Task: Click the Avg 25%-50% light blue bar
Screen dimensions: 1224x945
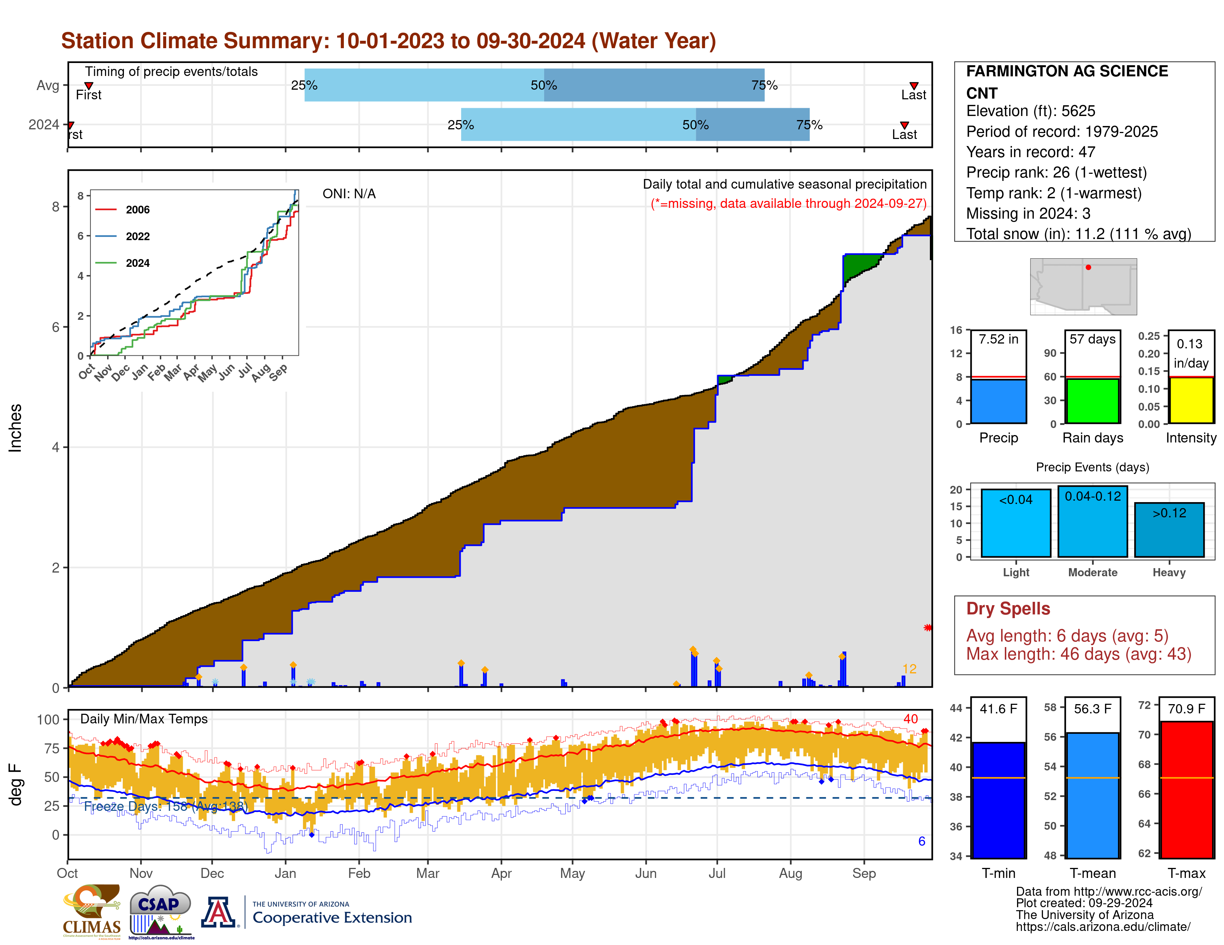Action: pos(424,85)
